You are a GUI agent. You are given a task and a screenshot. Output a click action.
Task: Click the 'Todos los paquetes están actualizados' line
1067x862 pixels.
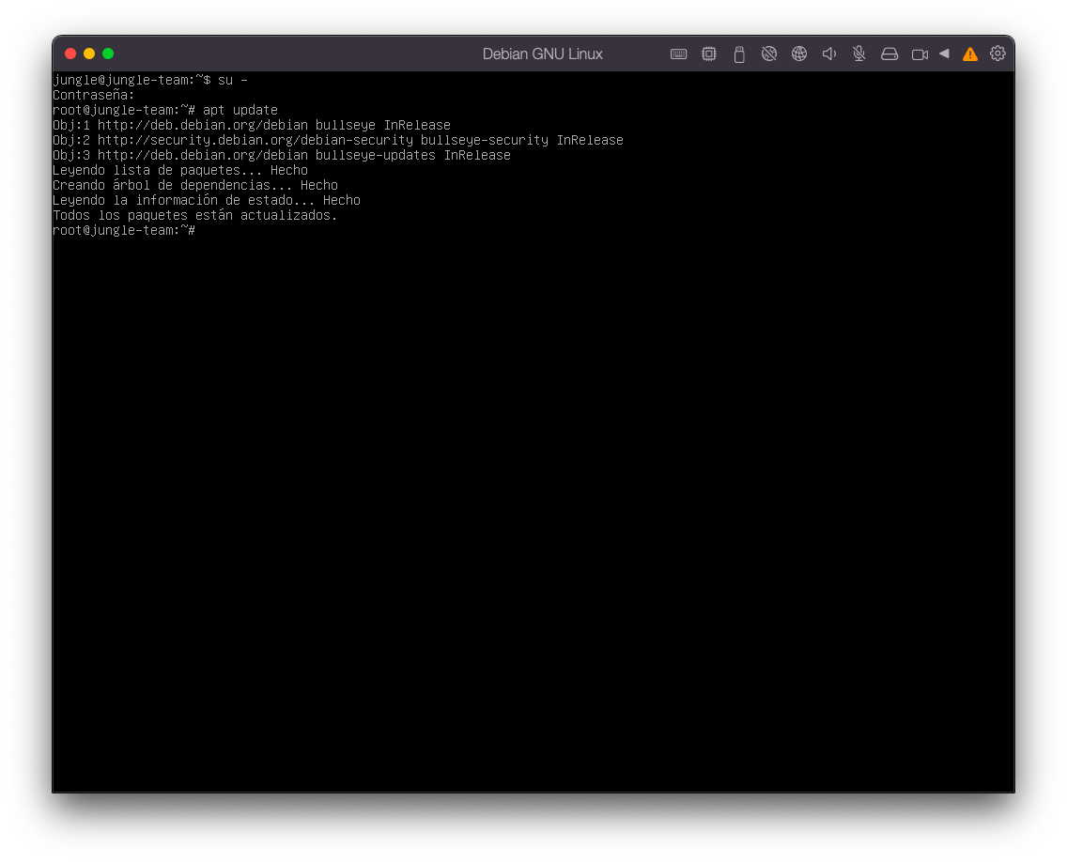194,215
